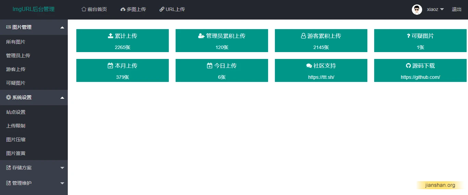
Task: Click the cloud upload icon for 多图上传
Action: tap(123, 10)
